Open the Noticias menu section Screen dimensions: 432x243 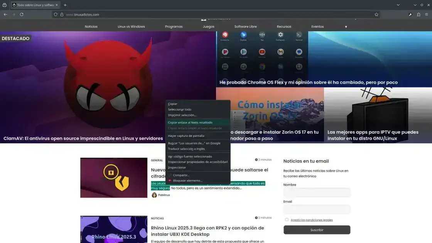pos(91,27)
